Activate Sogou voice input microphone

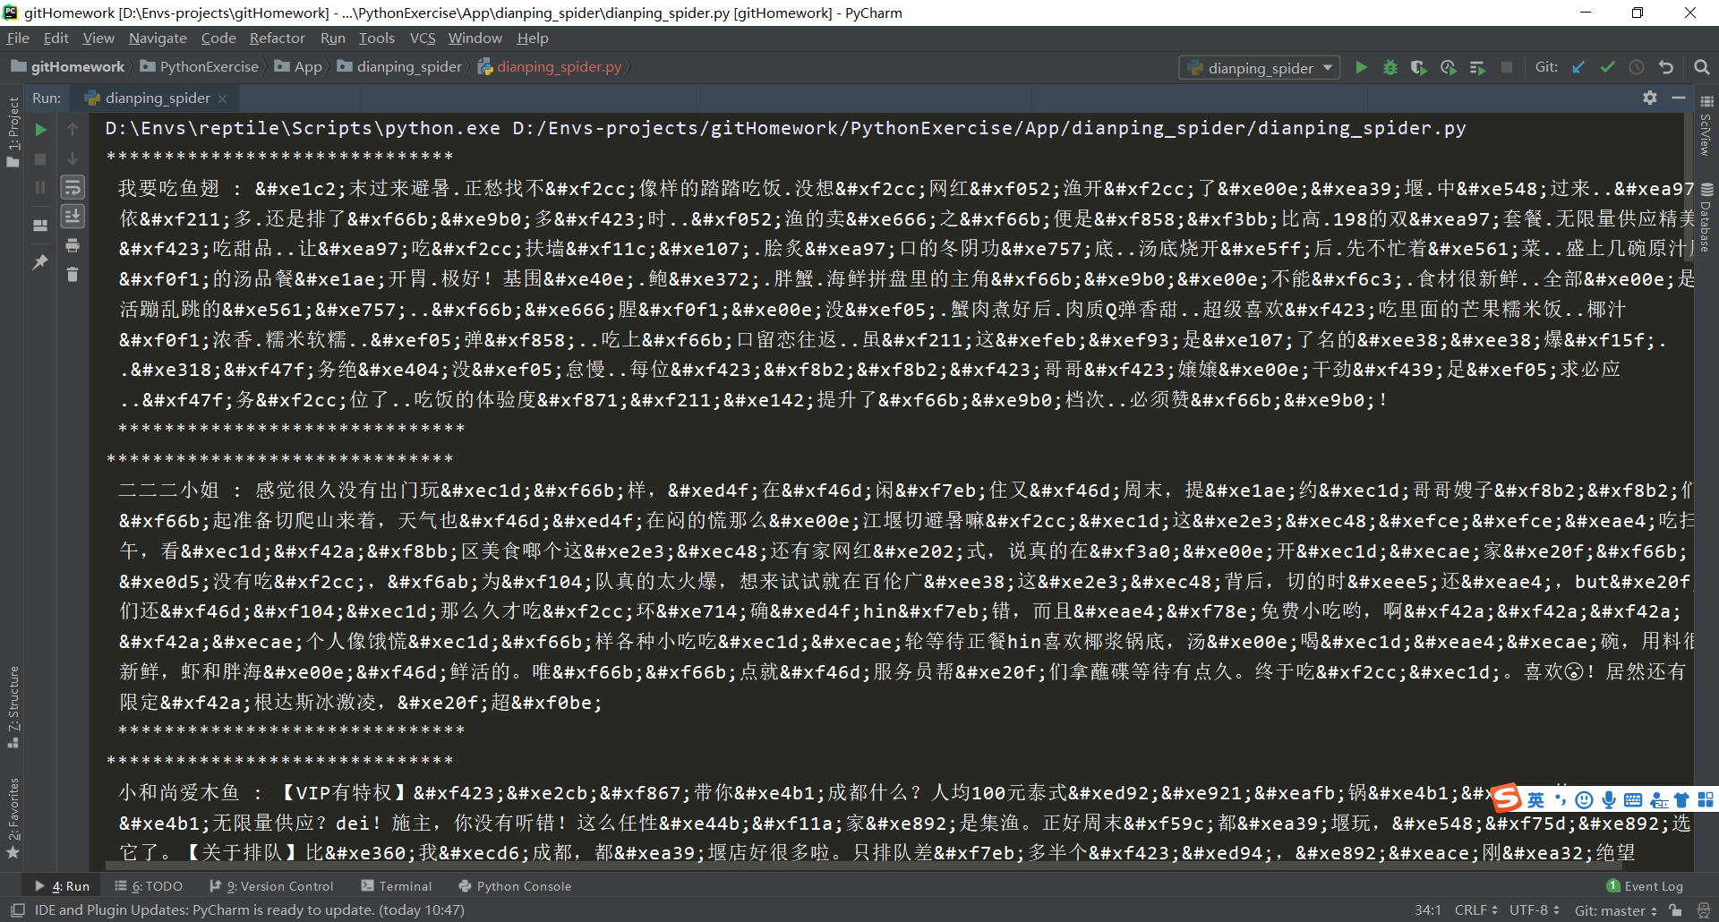click(1609, 800)
